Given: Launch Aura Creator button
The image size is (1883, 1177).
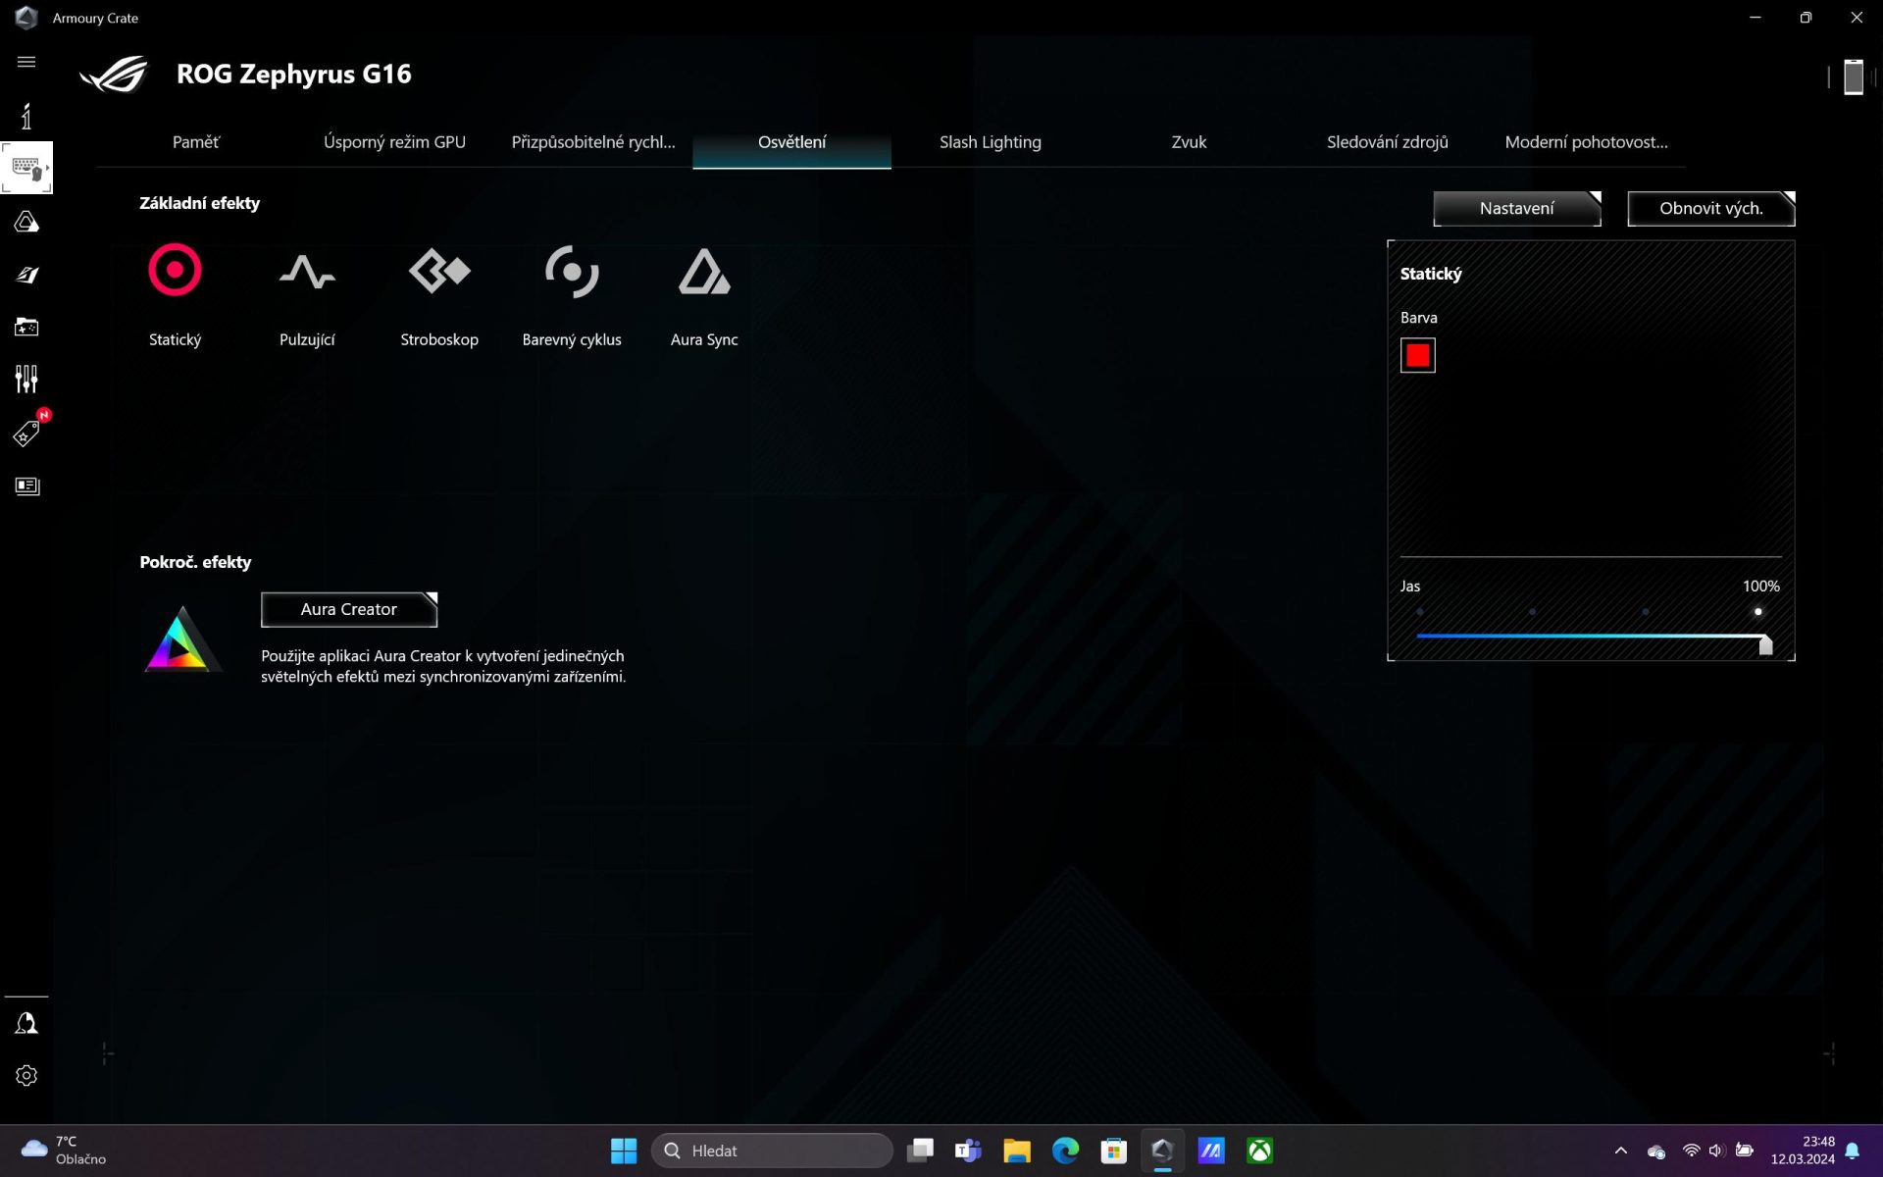Looking at the screenshot, I should click(x=348, y=609).
